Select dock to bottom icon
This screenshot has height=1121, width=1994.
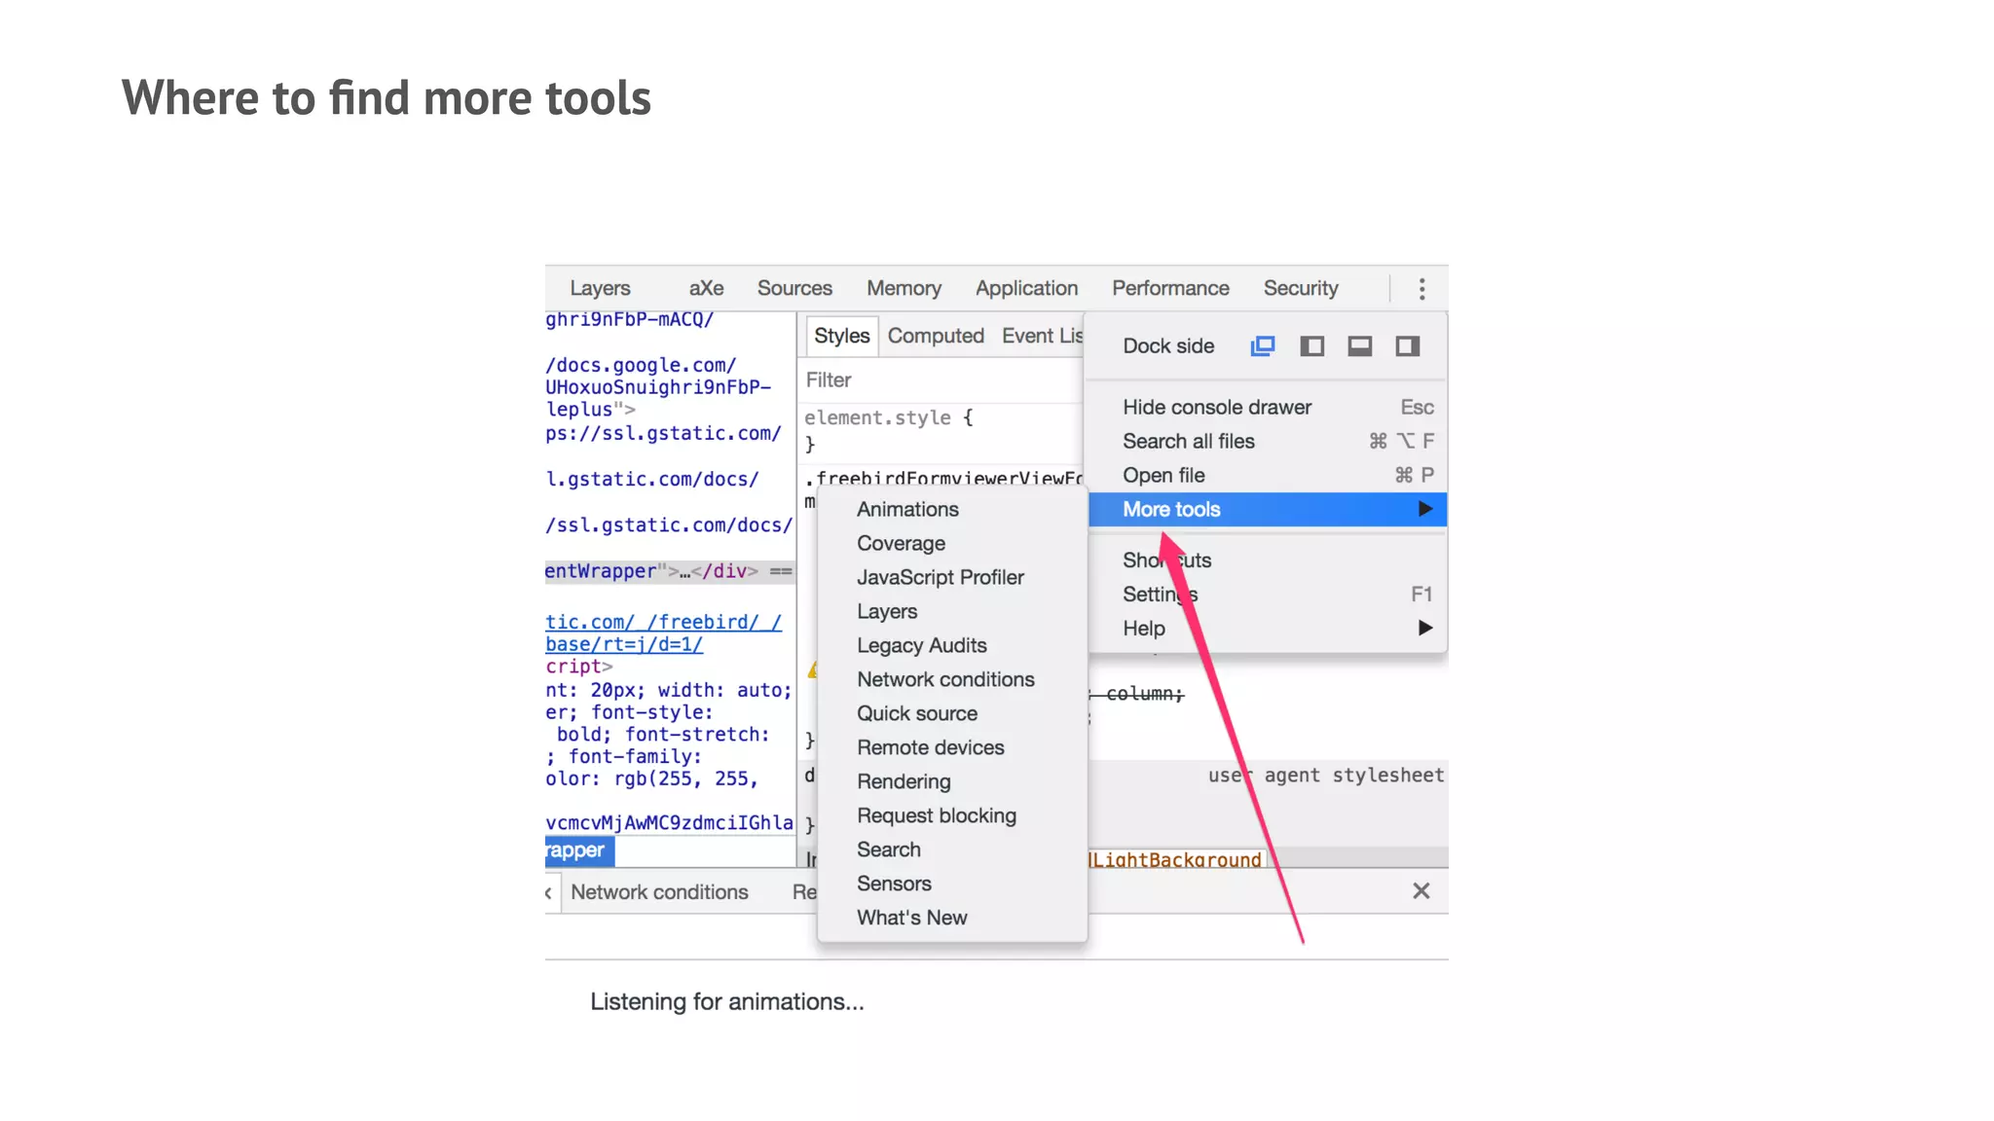click(x=1359, y=346)
